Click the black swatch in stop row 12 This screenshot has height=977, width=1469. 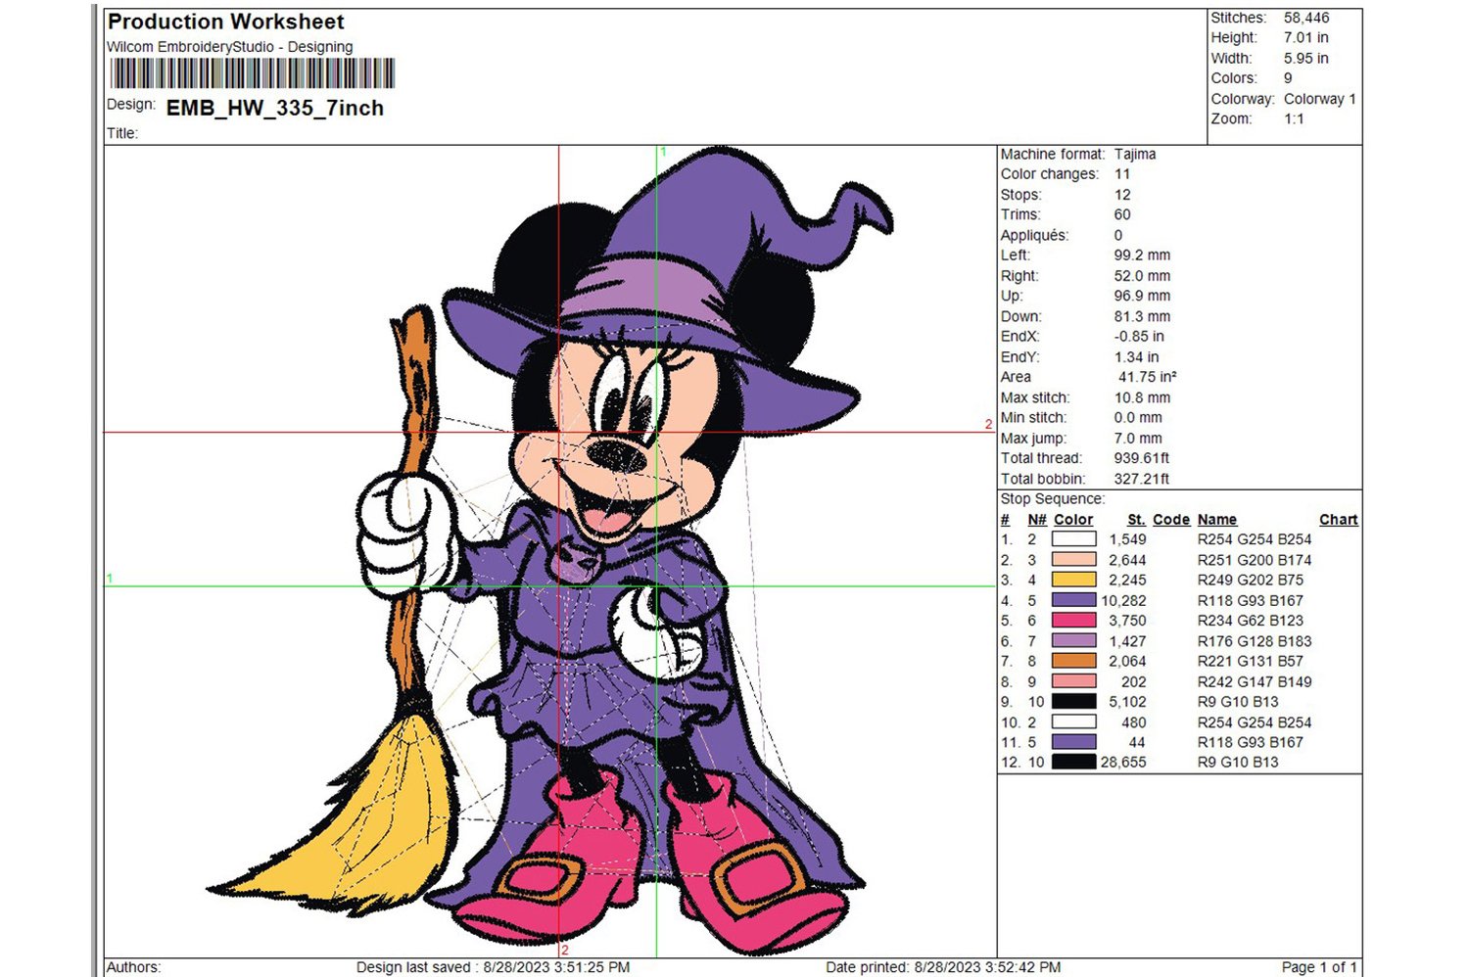coord(1073,762)
